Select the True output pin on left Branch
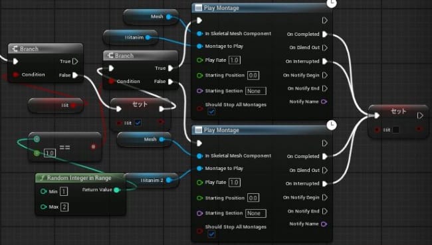 tap(75, 61)
